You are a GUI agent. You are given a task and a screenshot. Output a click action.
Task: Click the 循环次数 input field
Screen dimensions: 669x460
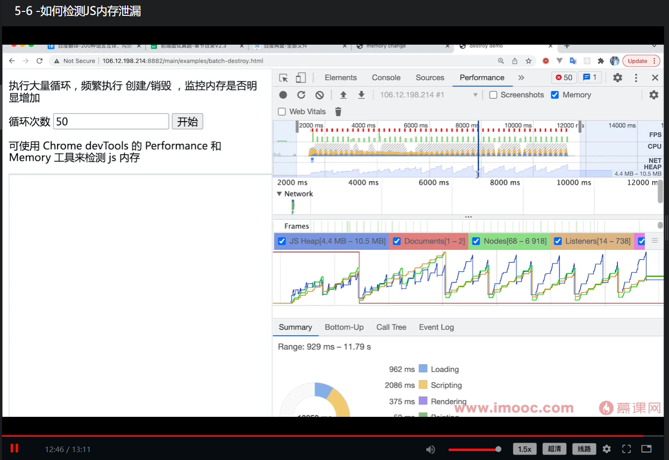(x=111, y=122)
